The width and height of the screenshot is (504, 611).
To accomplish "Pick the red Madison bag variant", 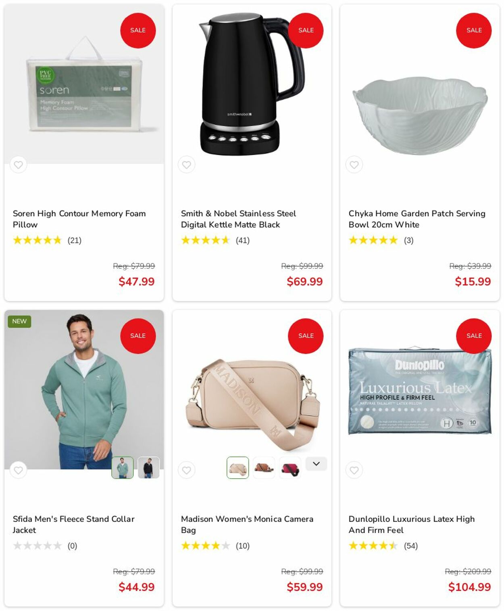I will (290, 468).
